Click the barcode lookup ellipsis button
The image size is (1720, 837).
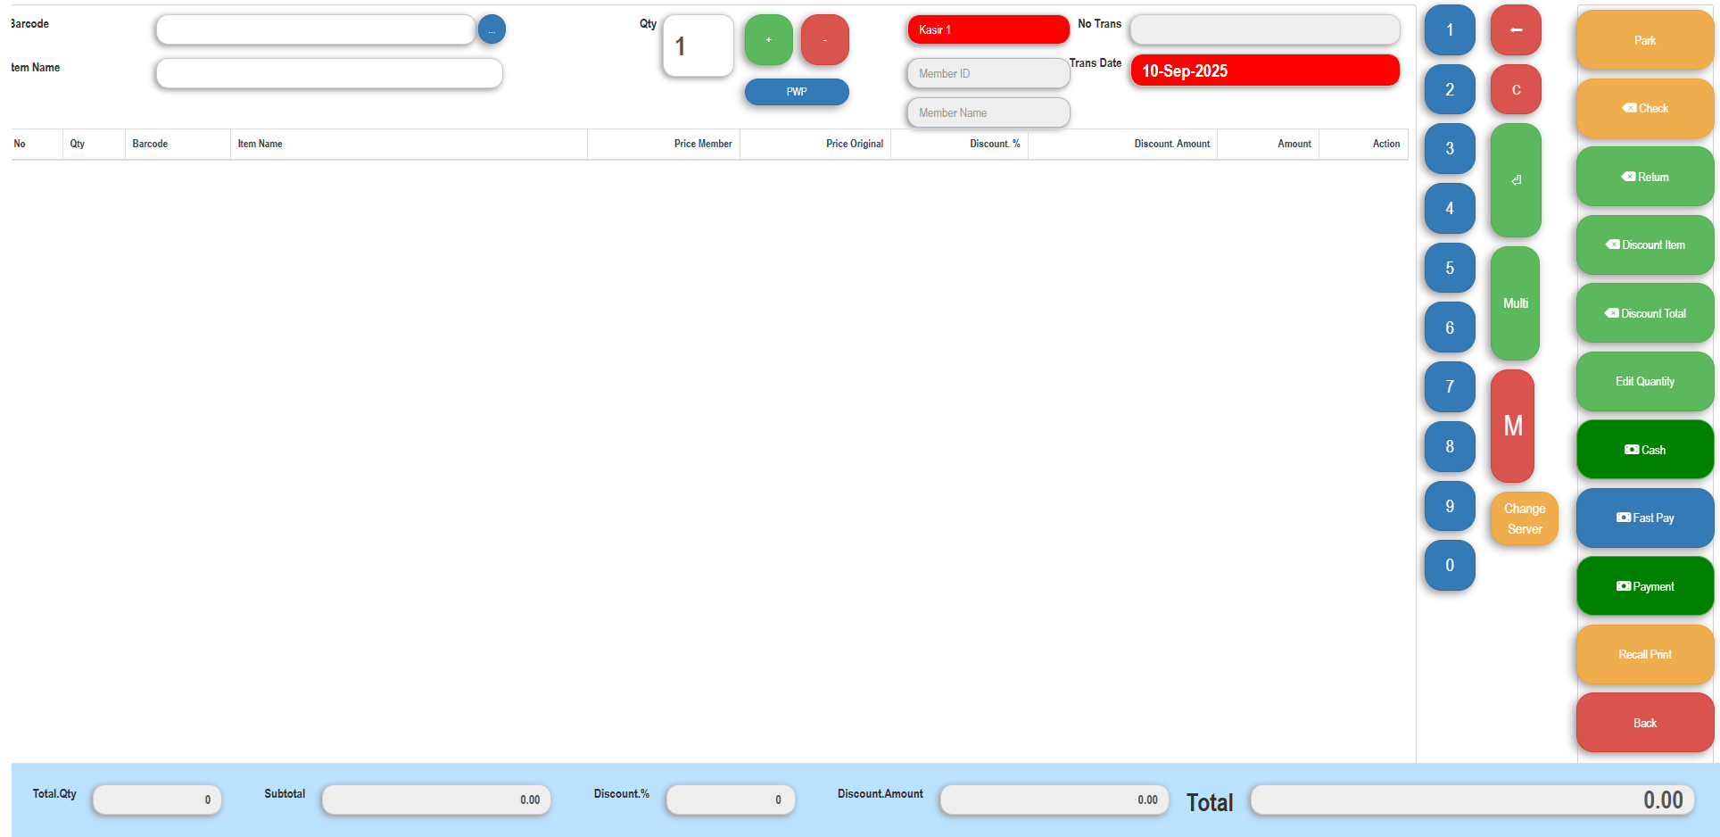(x=492, y=29)
